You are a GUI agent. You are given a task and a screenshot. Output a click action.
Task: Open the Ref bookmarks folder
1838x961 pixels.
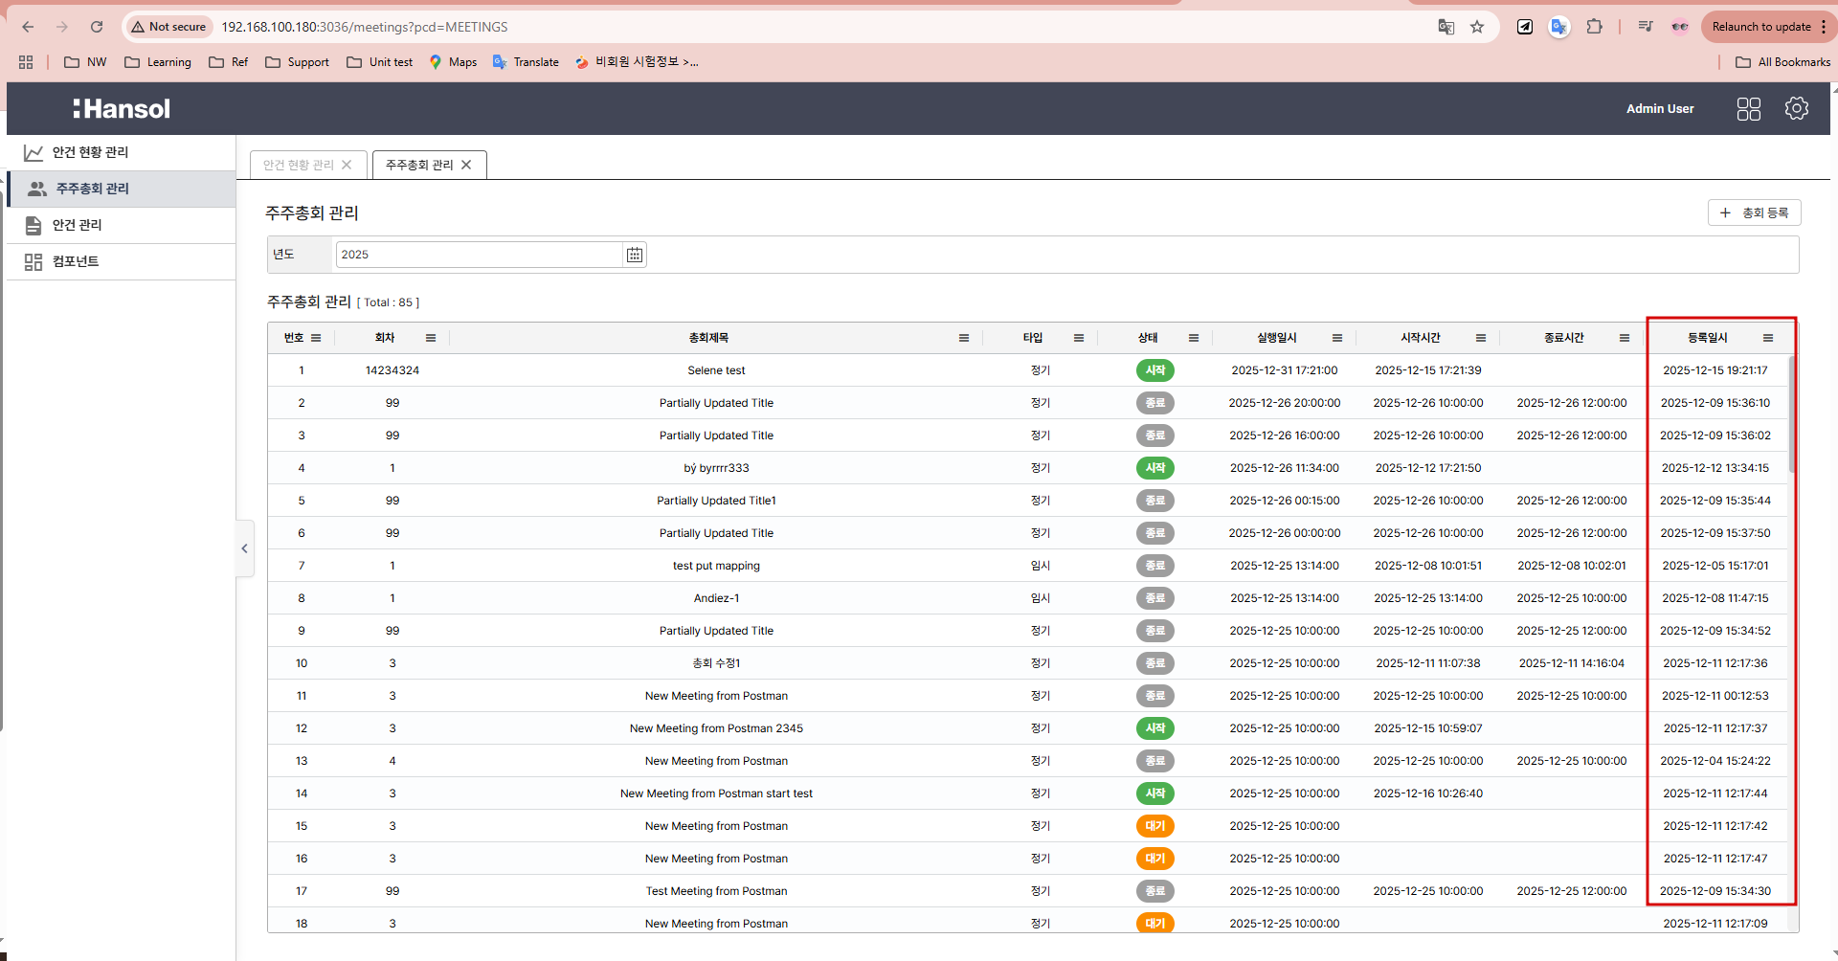229,62
